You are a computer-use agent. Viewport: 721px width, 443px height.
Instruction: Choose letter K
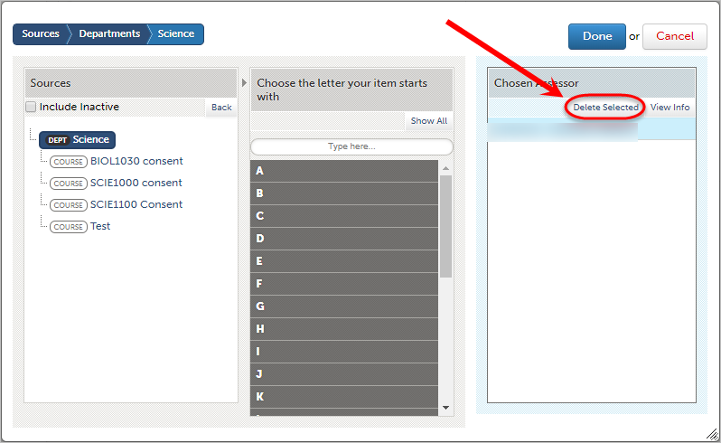click(x=344, y=397)
